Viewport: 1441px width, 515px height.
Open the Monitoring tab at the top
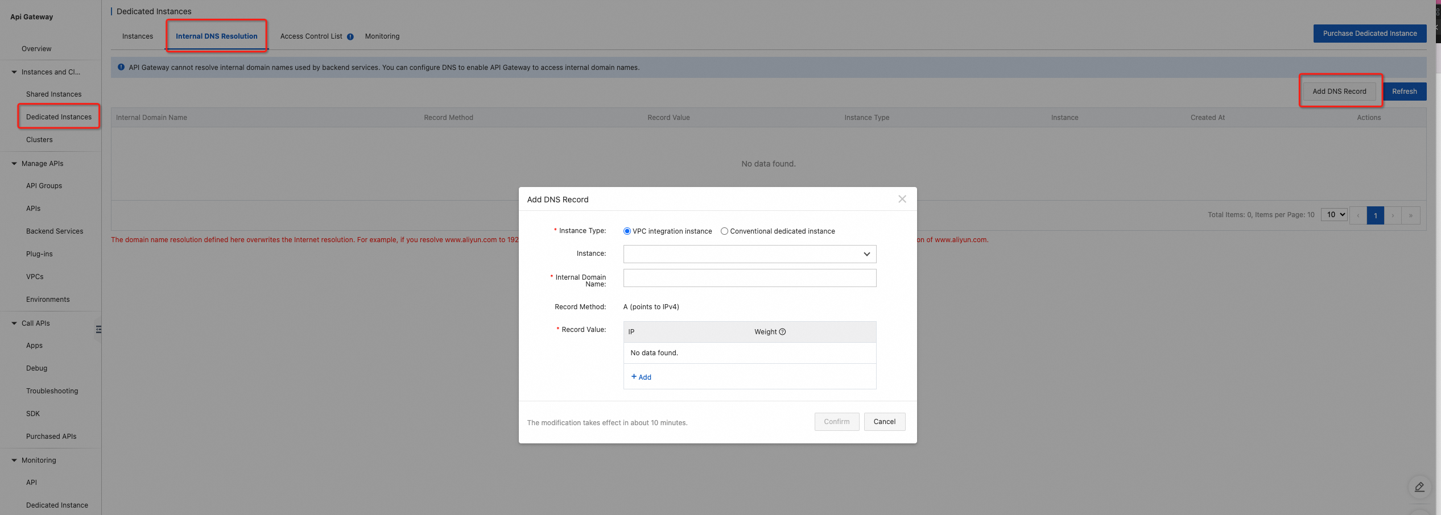coord(382,36)
